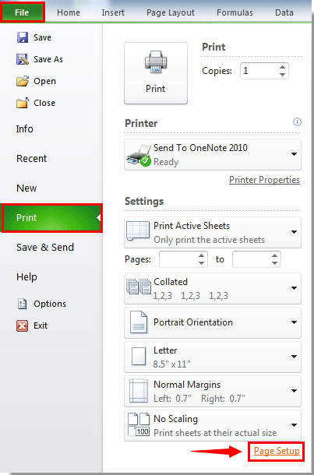Click the Close folder icon
314x475 pixels.
pos(23,103)
